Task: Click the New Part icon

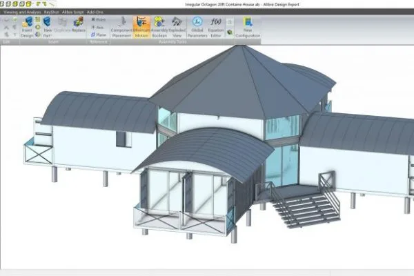Action: 47,22
